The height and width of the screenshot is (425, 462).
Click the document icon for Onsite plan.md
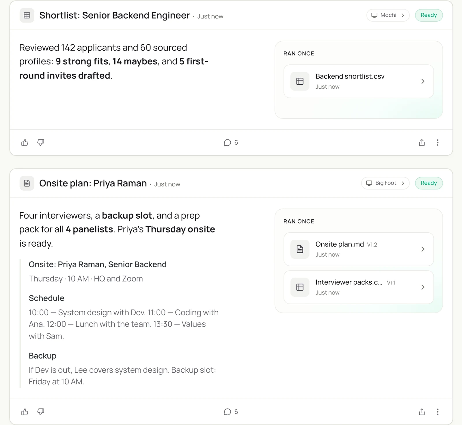click(300, 249)
